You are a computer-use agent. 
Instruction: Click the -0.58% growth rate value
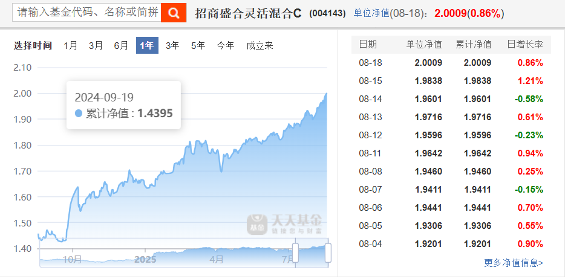pyautogui.click(x=529, y=99)
